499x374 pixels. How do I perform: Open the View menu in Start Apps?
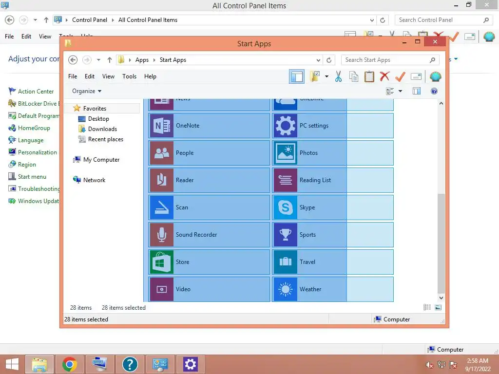pyautogui.click(x=108, y=76)
